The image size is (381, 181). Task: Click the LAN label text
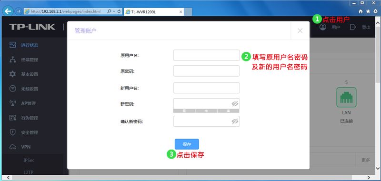(x=346, y=113)
